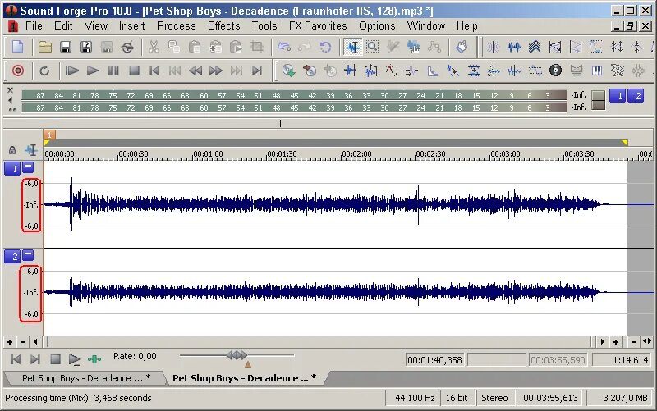Click Stop in data window transport

(55, 359)
